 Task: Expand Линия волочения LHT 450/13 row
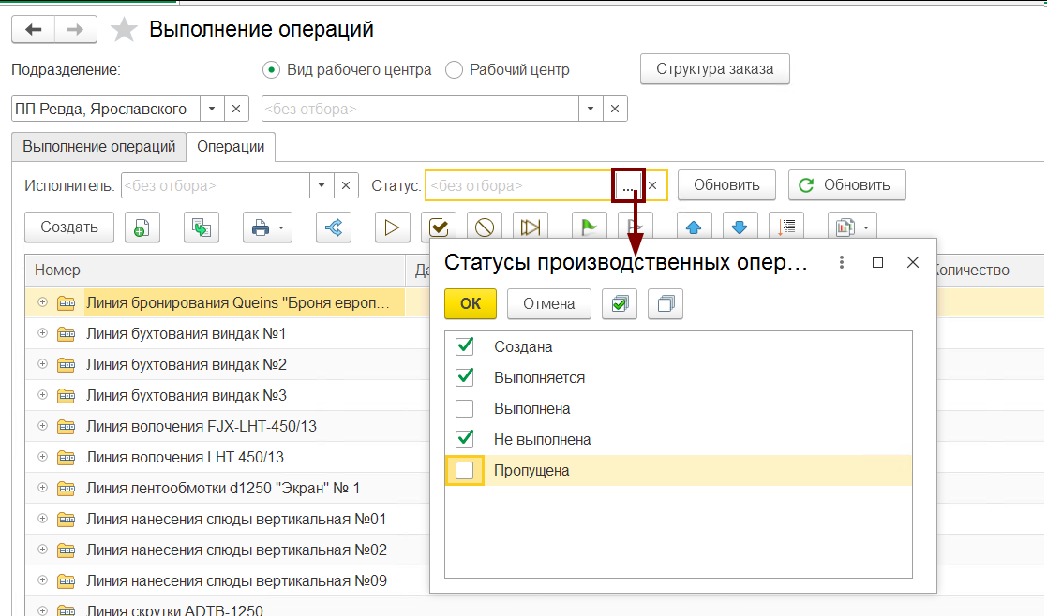pos(43,457)
